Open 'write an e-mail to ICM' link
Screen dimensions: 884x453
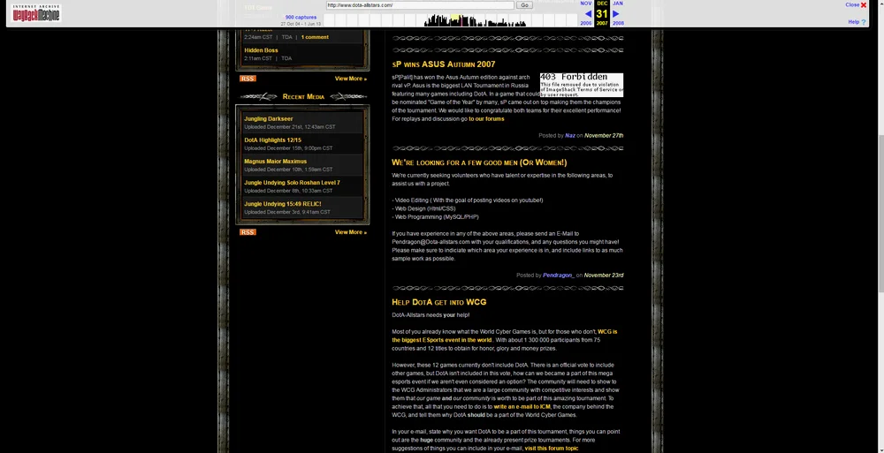pyautogui.click(x=522, y=407)
